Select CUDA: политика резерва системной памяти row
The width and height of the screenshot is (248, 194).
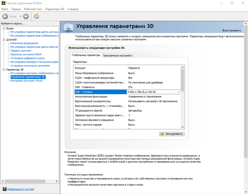(x=127, y=82)
